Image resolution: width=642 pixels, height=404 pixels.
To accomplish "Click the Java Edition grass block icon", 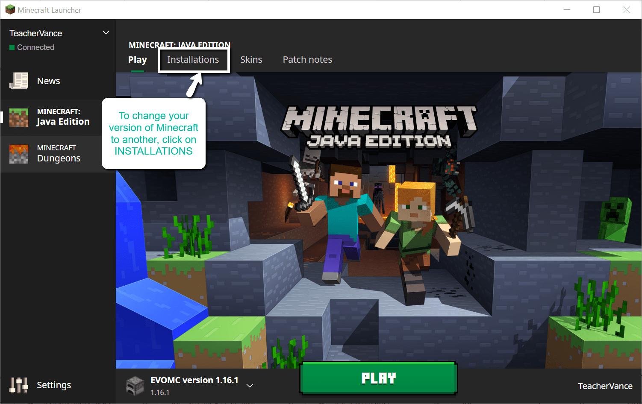I will [x=19, y=117].
